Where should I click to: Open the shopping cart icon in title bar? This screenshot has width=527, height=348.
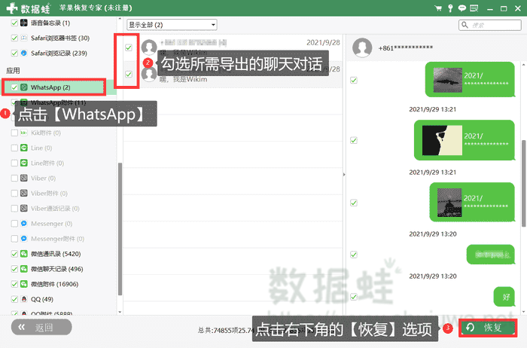click(438, 8)
